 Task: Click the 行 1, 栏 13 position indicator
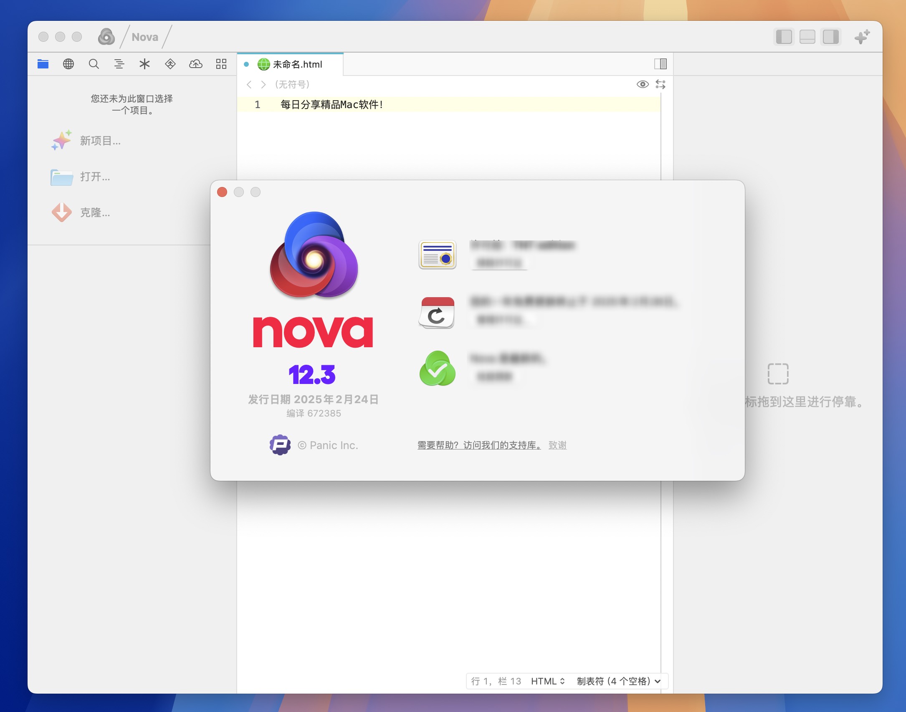496,681
